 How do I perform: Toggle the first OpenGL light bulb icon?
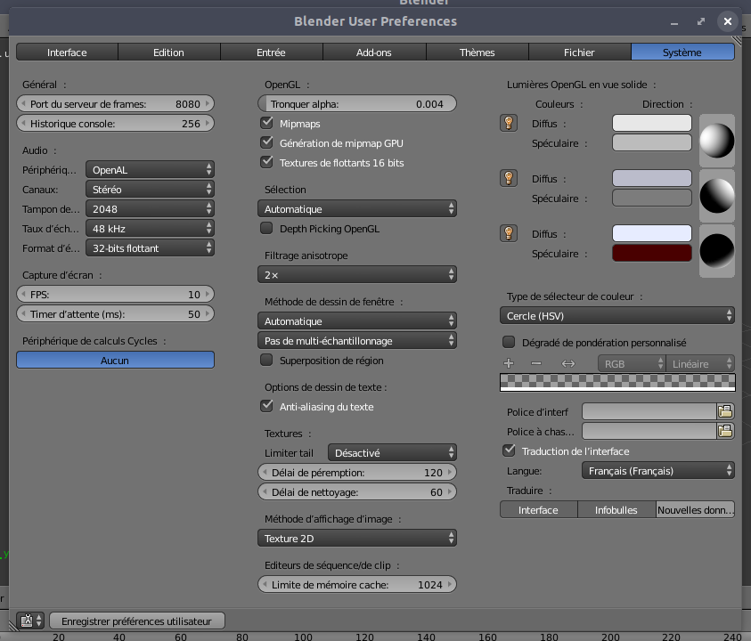pos(509,124)
